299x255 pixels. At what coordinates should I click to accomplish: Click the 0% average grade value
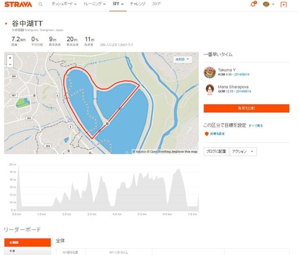35,39
